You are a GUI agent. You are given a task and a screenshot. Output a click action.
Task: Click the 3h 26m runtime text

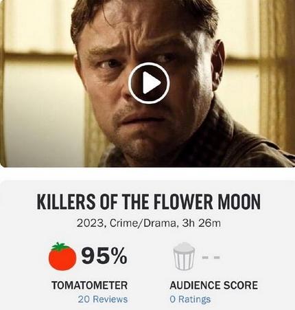tap(201, 223)
